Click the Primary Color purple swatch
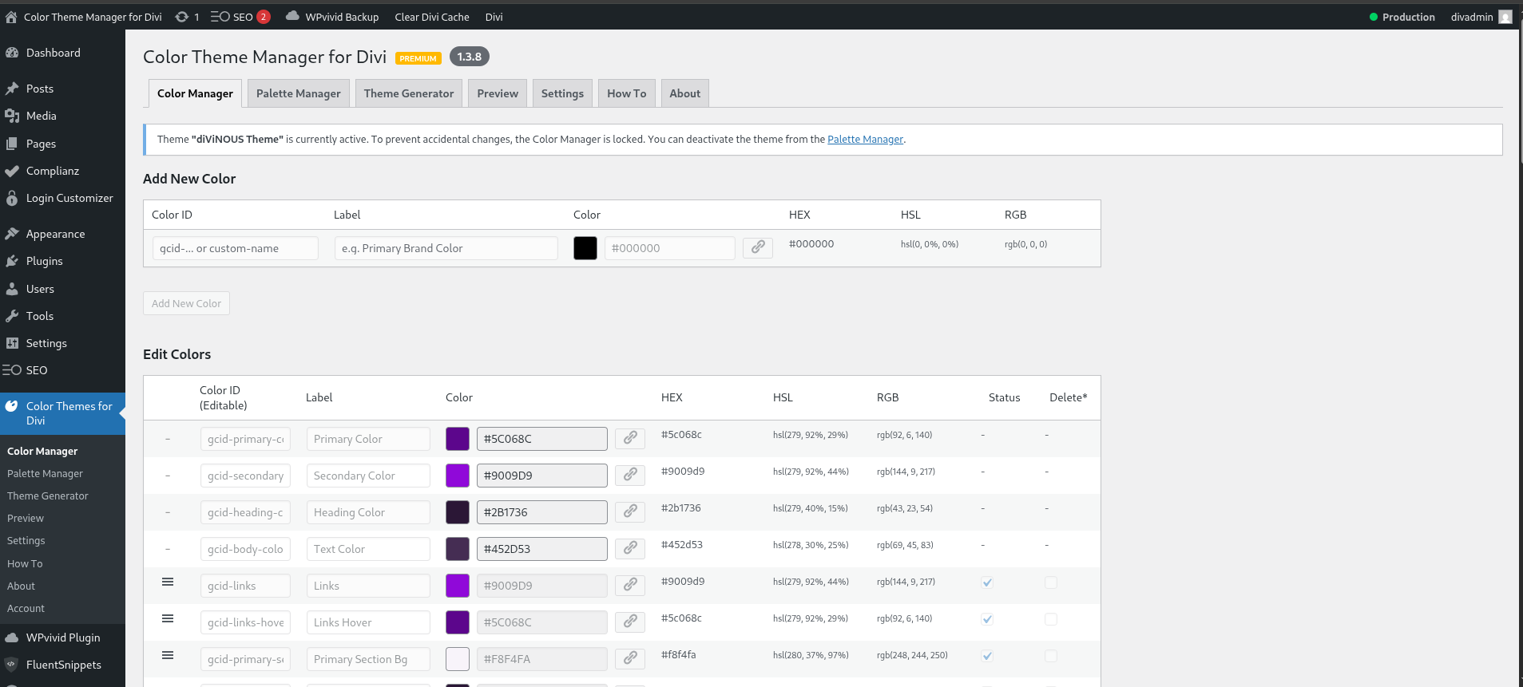Screen dimensions: 1523x687 pyautogui.click(x=458, y=439)
